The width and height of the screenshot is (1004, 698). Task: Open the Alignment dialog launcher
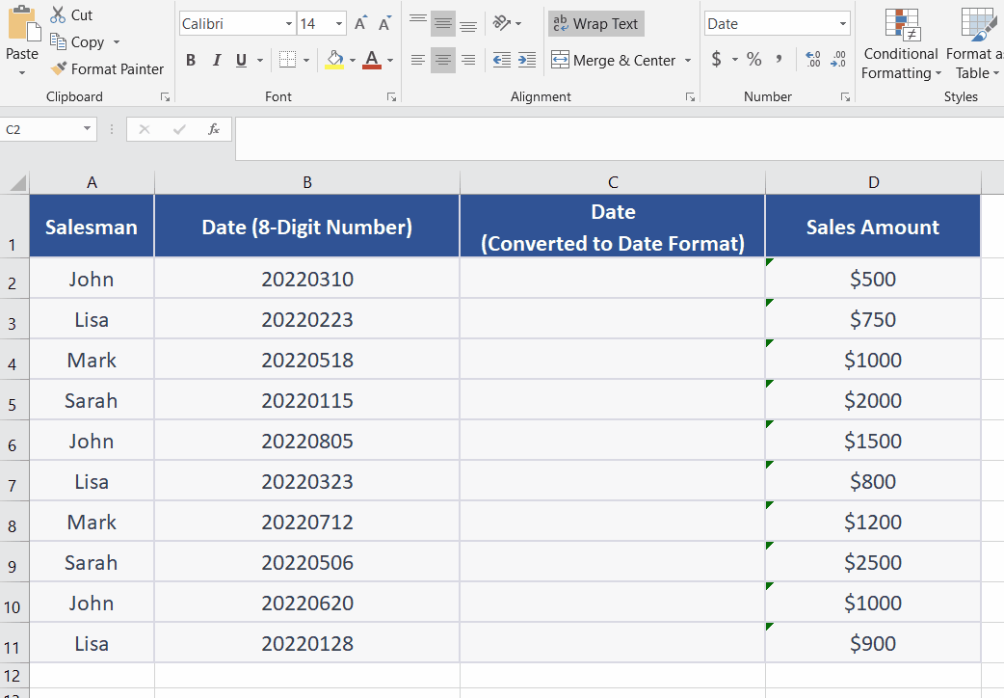(690, 97)
